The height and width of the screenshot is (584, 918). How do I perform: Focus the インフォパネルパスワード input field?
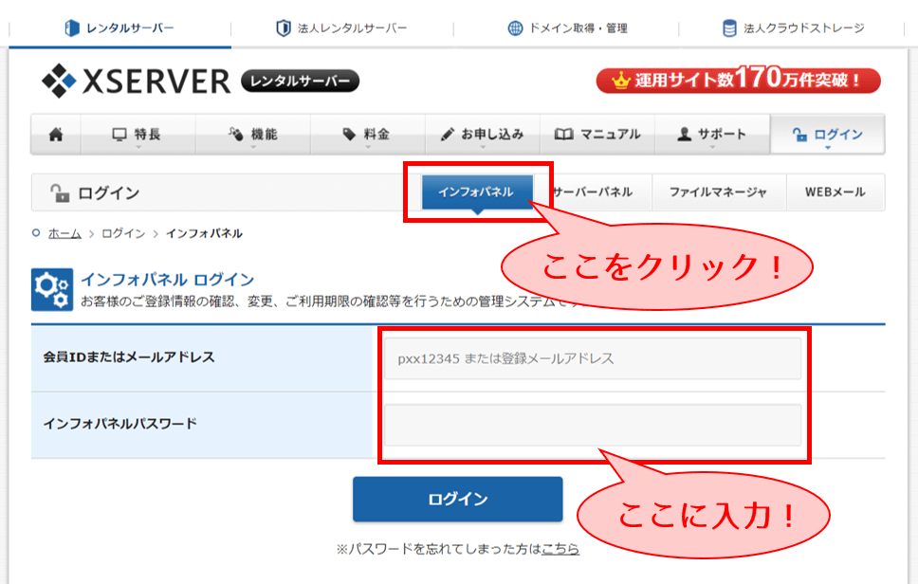pyautogui.click(x=593, y=425)
